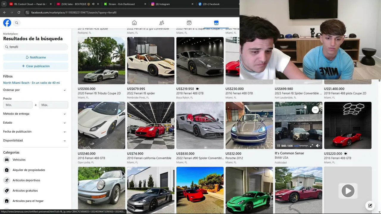
Task: Open the Vehículos category icon
Action: coord(7,160)
